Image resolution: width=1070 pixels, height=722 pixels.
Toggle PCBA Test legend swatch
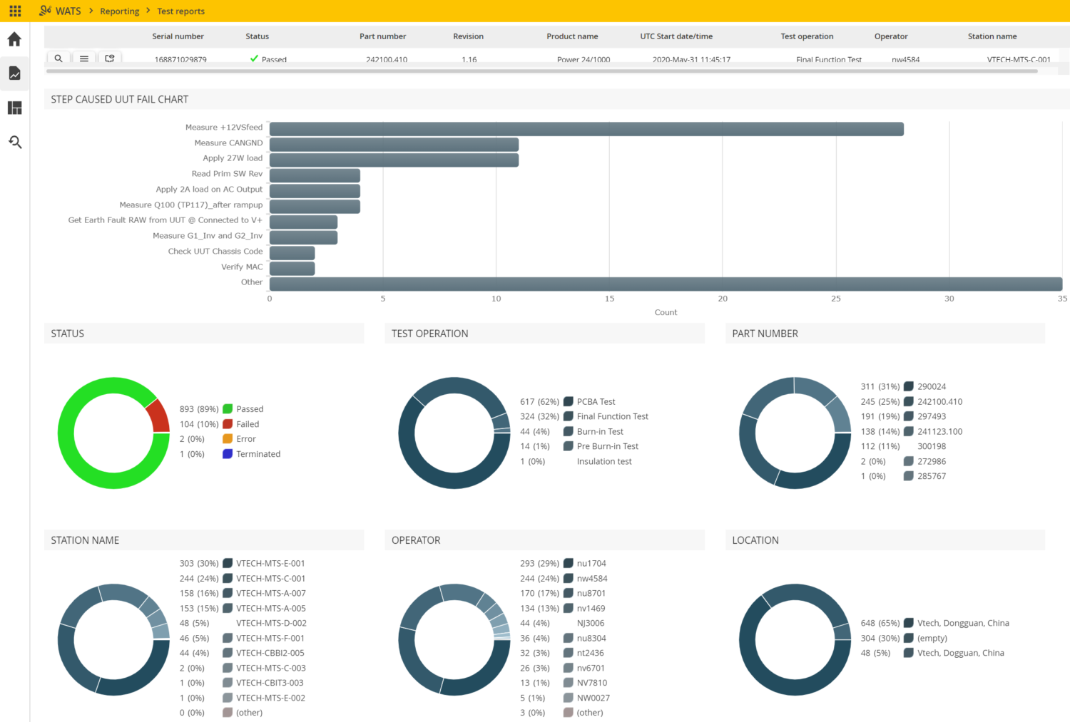point(569,401)
